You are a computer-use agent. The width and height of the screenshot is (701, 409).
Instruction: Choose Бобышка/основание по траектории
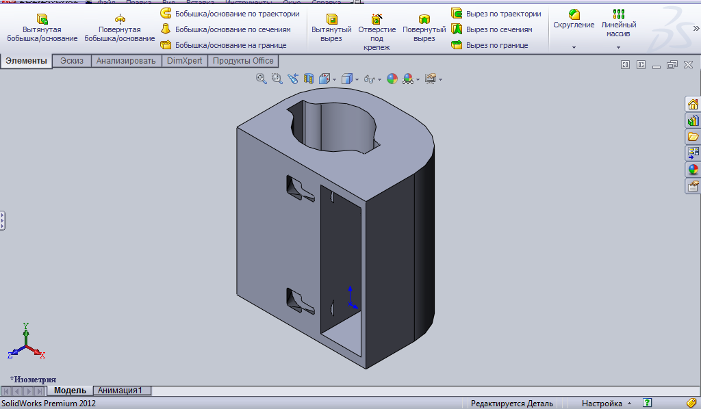pos(230,14)
